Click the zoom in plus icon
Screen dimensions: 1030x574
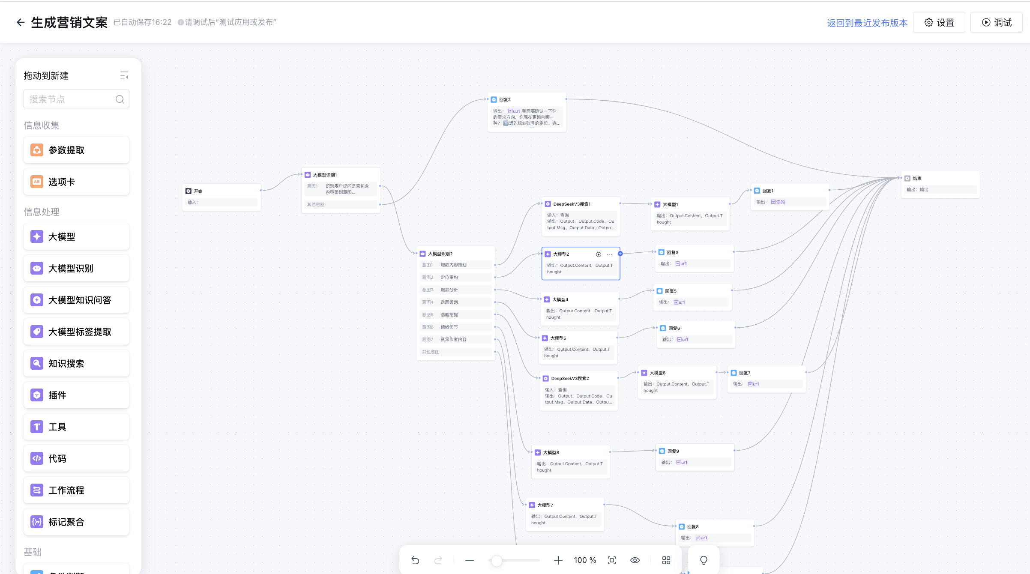click(558, 560)
